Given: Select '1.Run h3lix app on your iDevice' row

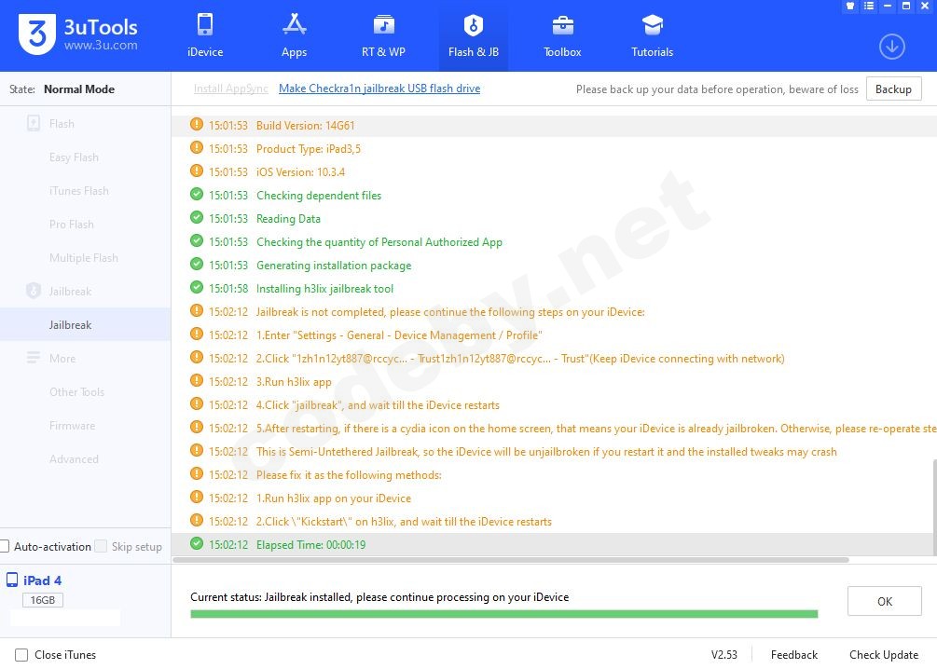Looking at the screenshot, I should (x=554, y=498).
